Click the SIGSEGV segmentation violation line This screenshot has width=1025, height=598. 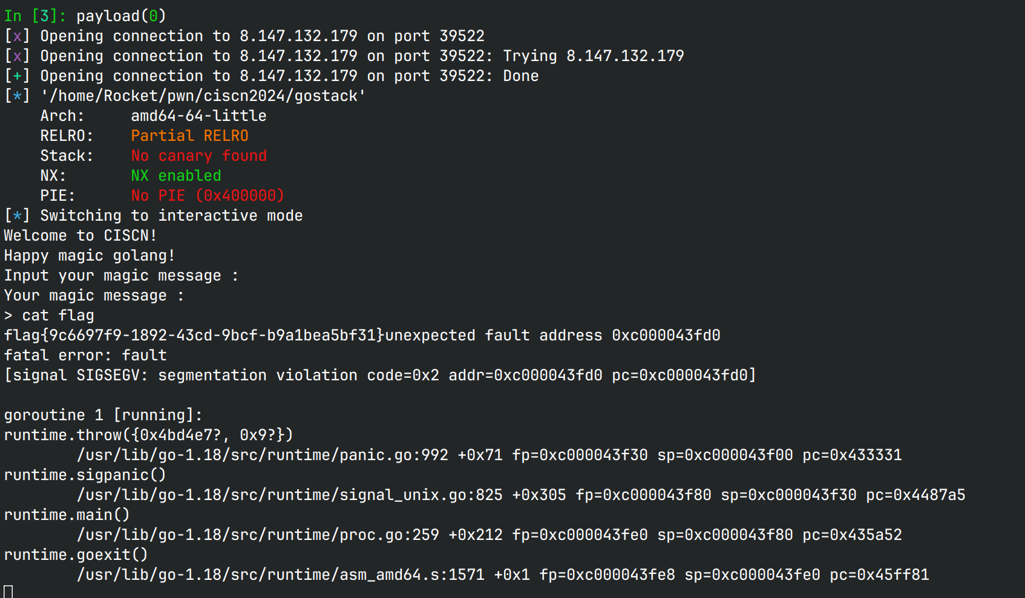(x=380, y=375)
